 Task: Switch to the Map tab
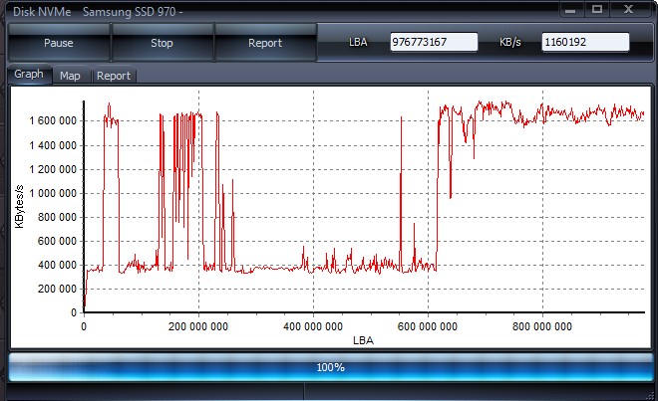[x=70, y=76]
